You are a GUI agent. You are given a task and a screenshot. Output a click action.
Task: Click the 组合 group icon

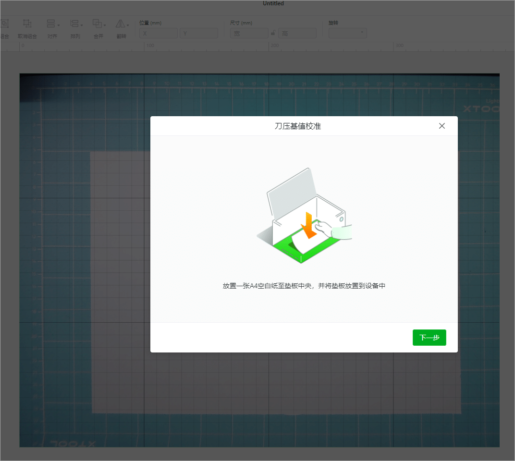pyautogui.click(x=5, y=24)
